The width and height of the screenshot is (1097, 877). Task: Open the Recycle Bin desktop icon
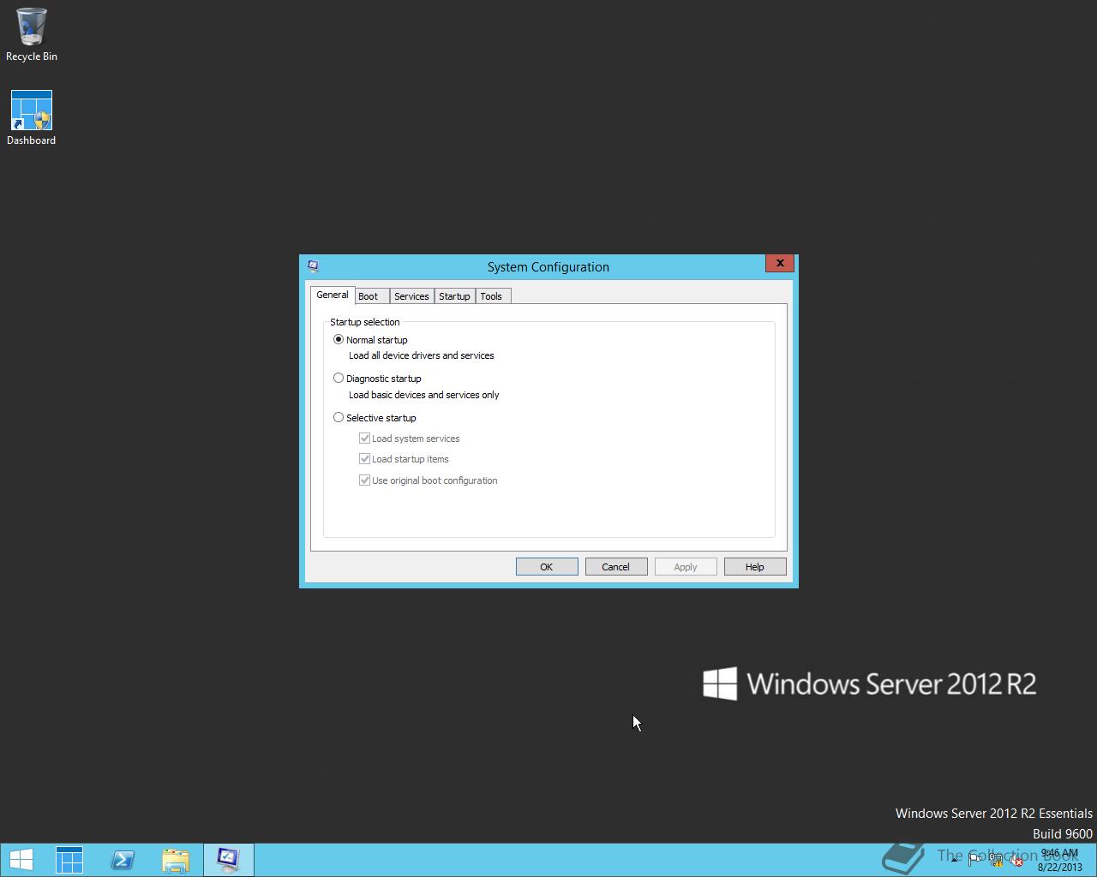click(32, 35)
